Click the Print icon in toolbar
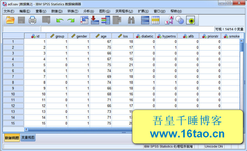The height and width of the screenshot is (151, 247). tap(33, 20)
